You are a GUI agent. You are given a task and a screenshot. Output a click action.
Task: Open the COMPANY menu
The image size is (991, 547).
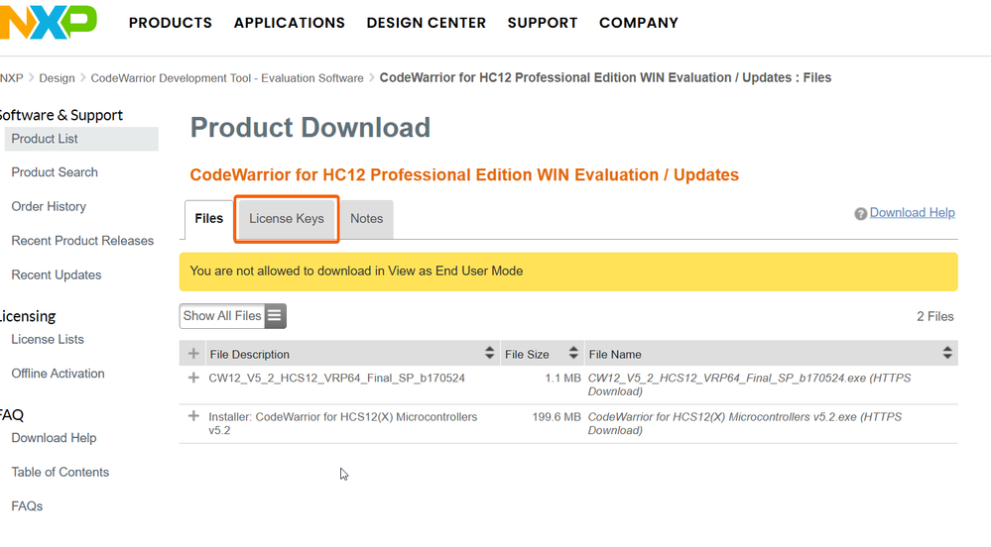pyautogui.click(x=638, y=23)
